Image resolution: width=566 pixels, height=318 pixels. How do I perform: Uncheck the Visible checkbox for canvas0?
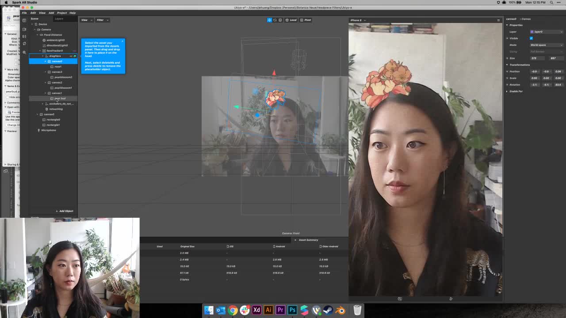point(531,38)
